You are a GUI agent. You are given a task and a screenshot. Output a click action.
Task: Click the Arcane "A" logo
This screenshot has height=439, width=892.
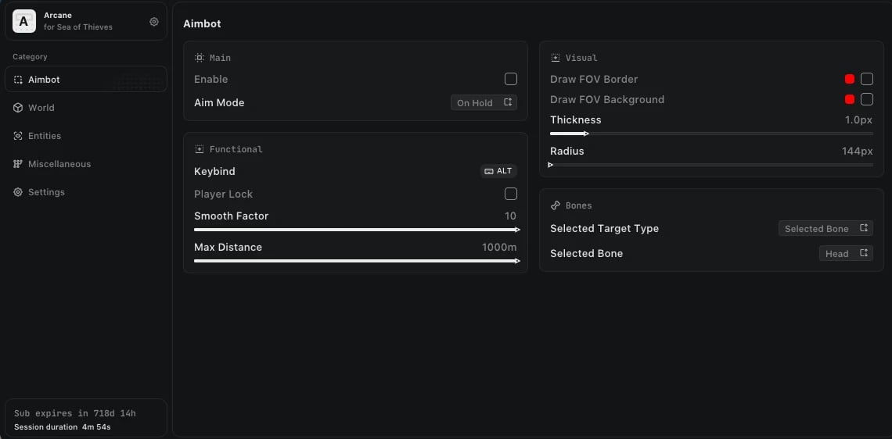pos(24,22)
